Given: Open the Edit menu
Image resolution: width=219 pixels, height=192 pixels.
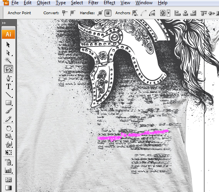Looking at the screenshot, I should pyautogui.click(x=28, y=3).
